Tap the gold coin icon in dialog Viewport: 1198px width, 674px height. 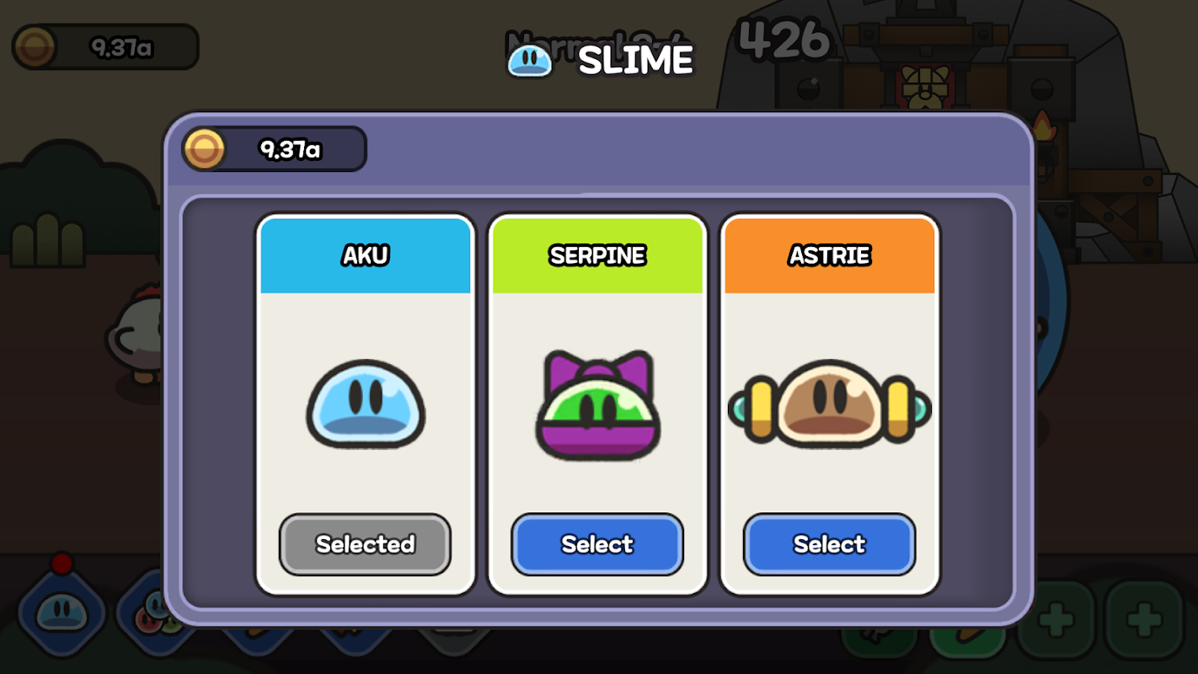pos(205,150)
